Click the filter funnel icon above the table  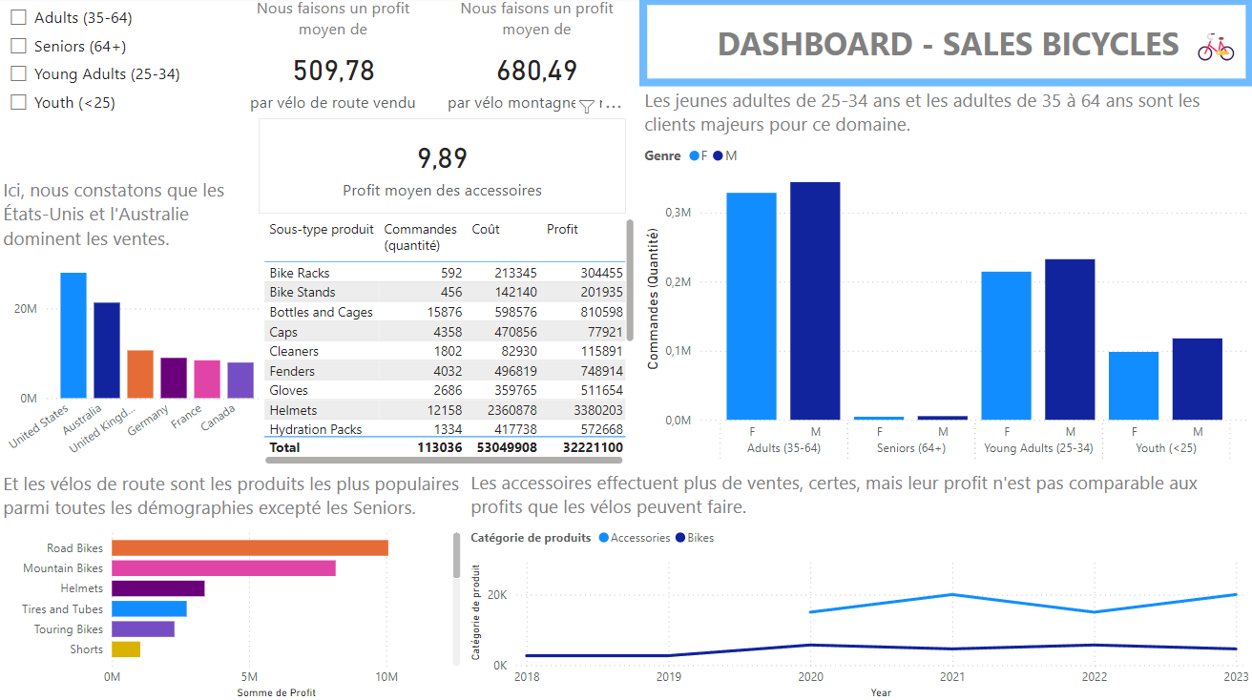click(x=587, y=106)
